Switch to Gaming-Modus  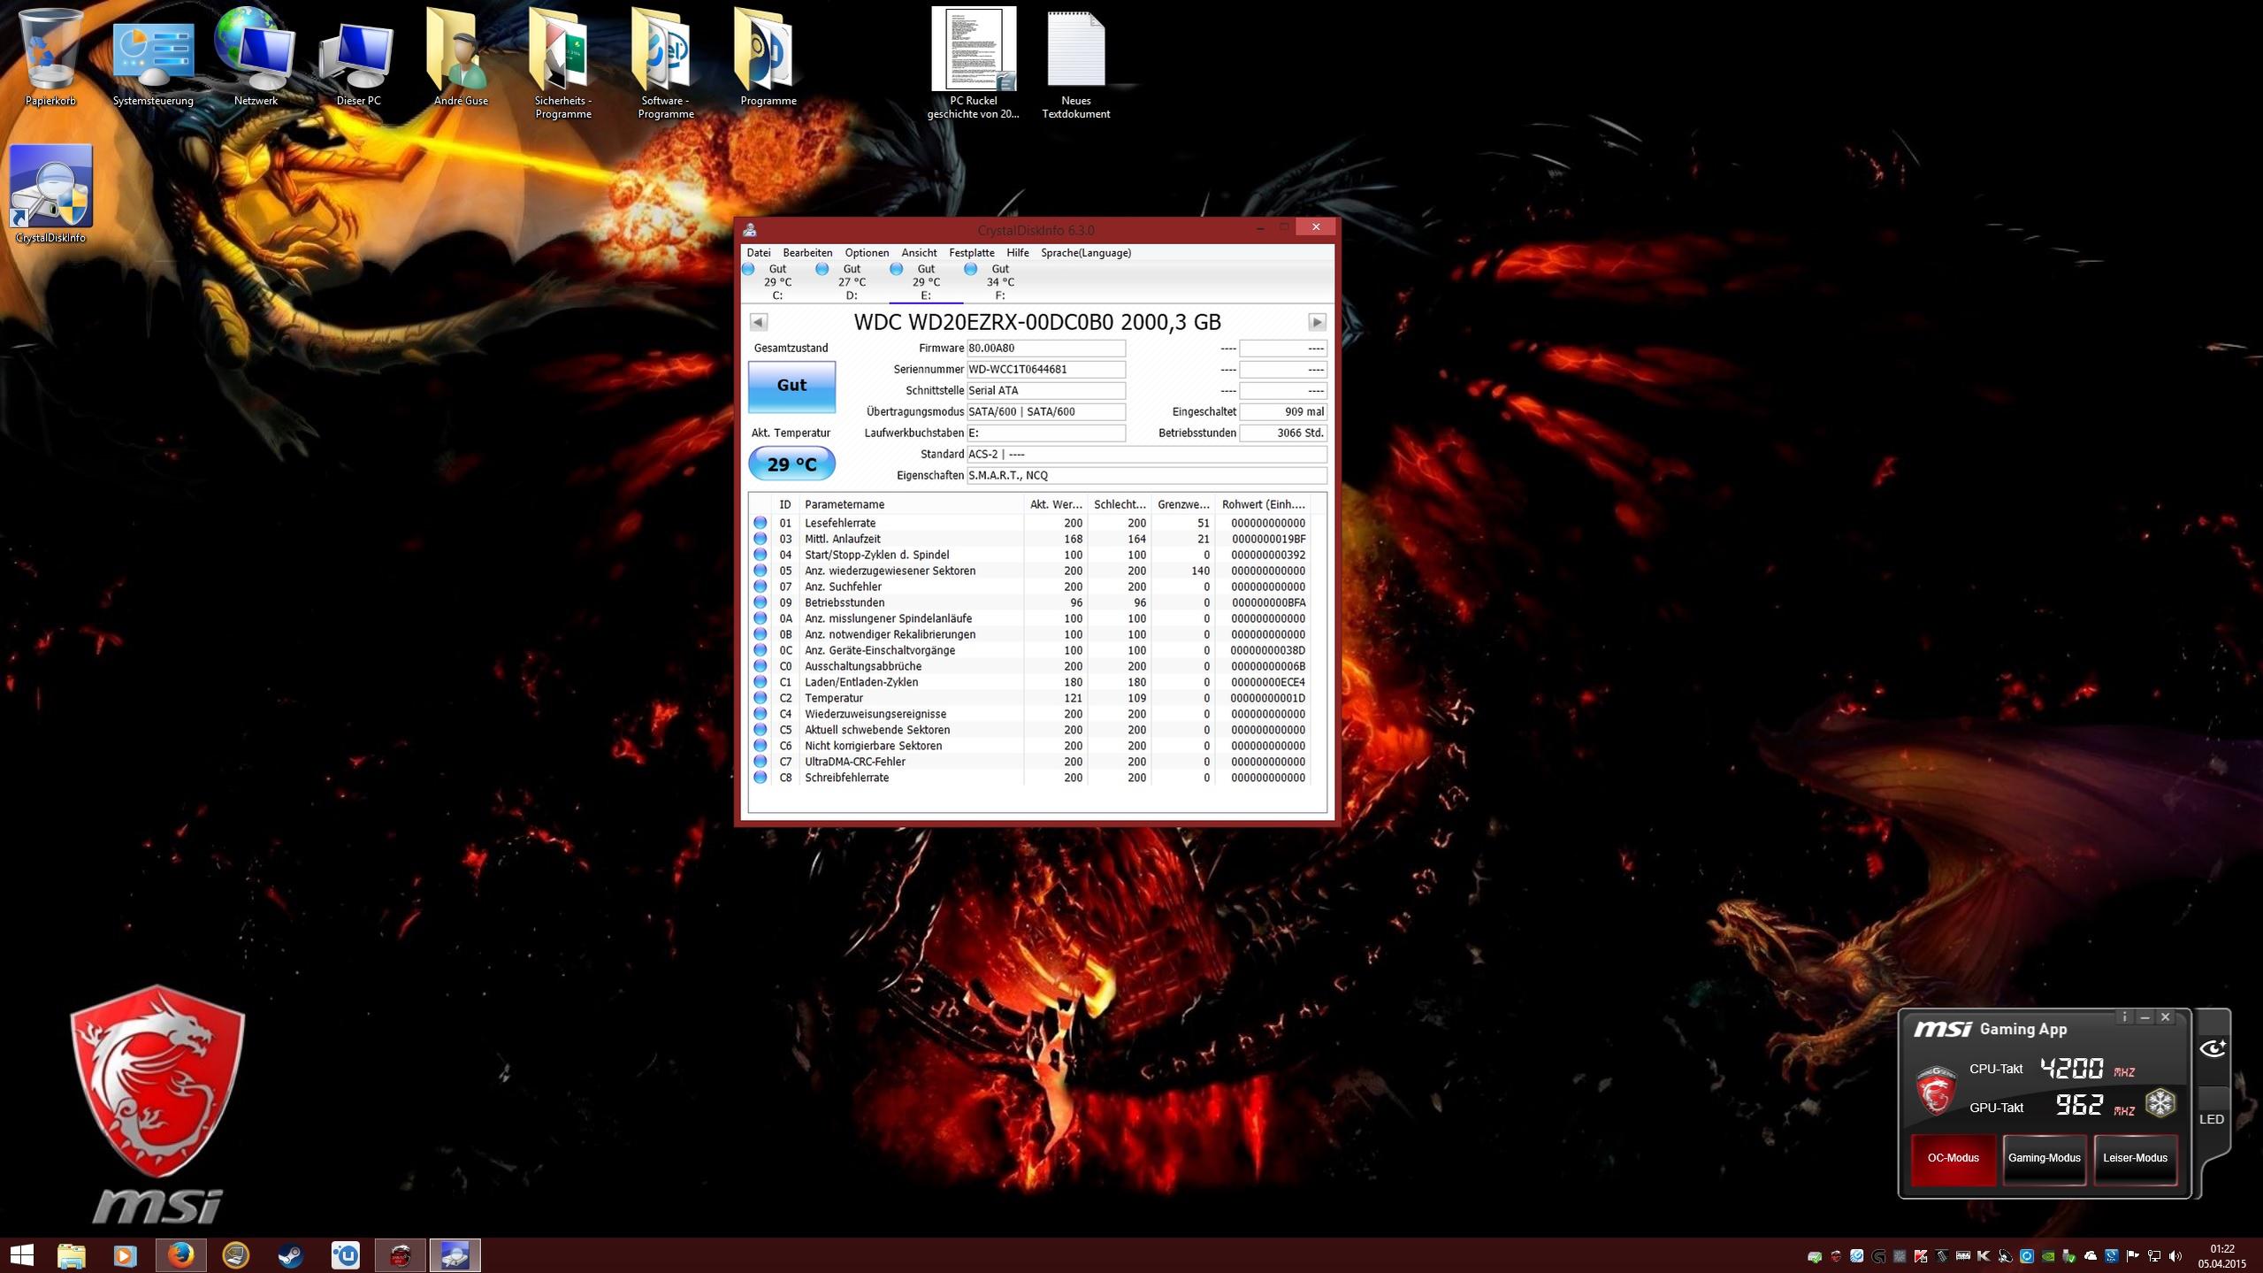click(2044, 1158)
